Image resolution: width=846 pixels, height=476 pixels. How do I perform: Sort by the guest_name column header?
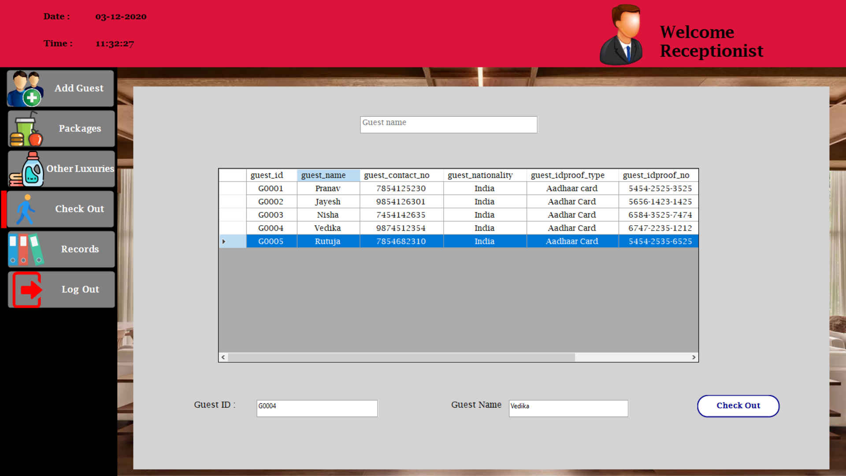(323, 175)
